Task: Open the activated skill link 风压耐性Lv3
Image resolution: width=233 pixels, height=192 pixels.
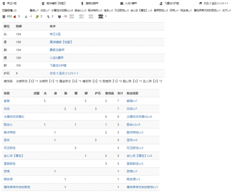Action: [x=135, y=148]
